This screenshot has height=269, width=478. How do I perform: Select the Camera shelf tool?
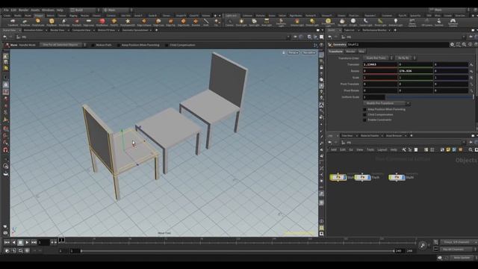(229, 22)
